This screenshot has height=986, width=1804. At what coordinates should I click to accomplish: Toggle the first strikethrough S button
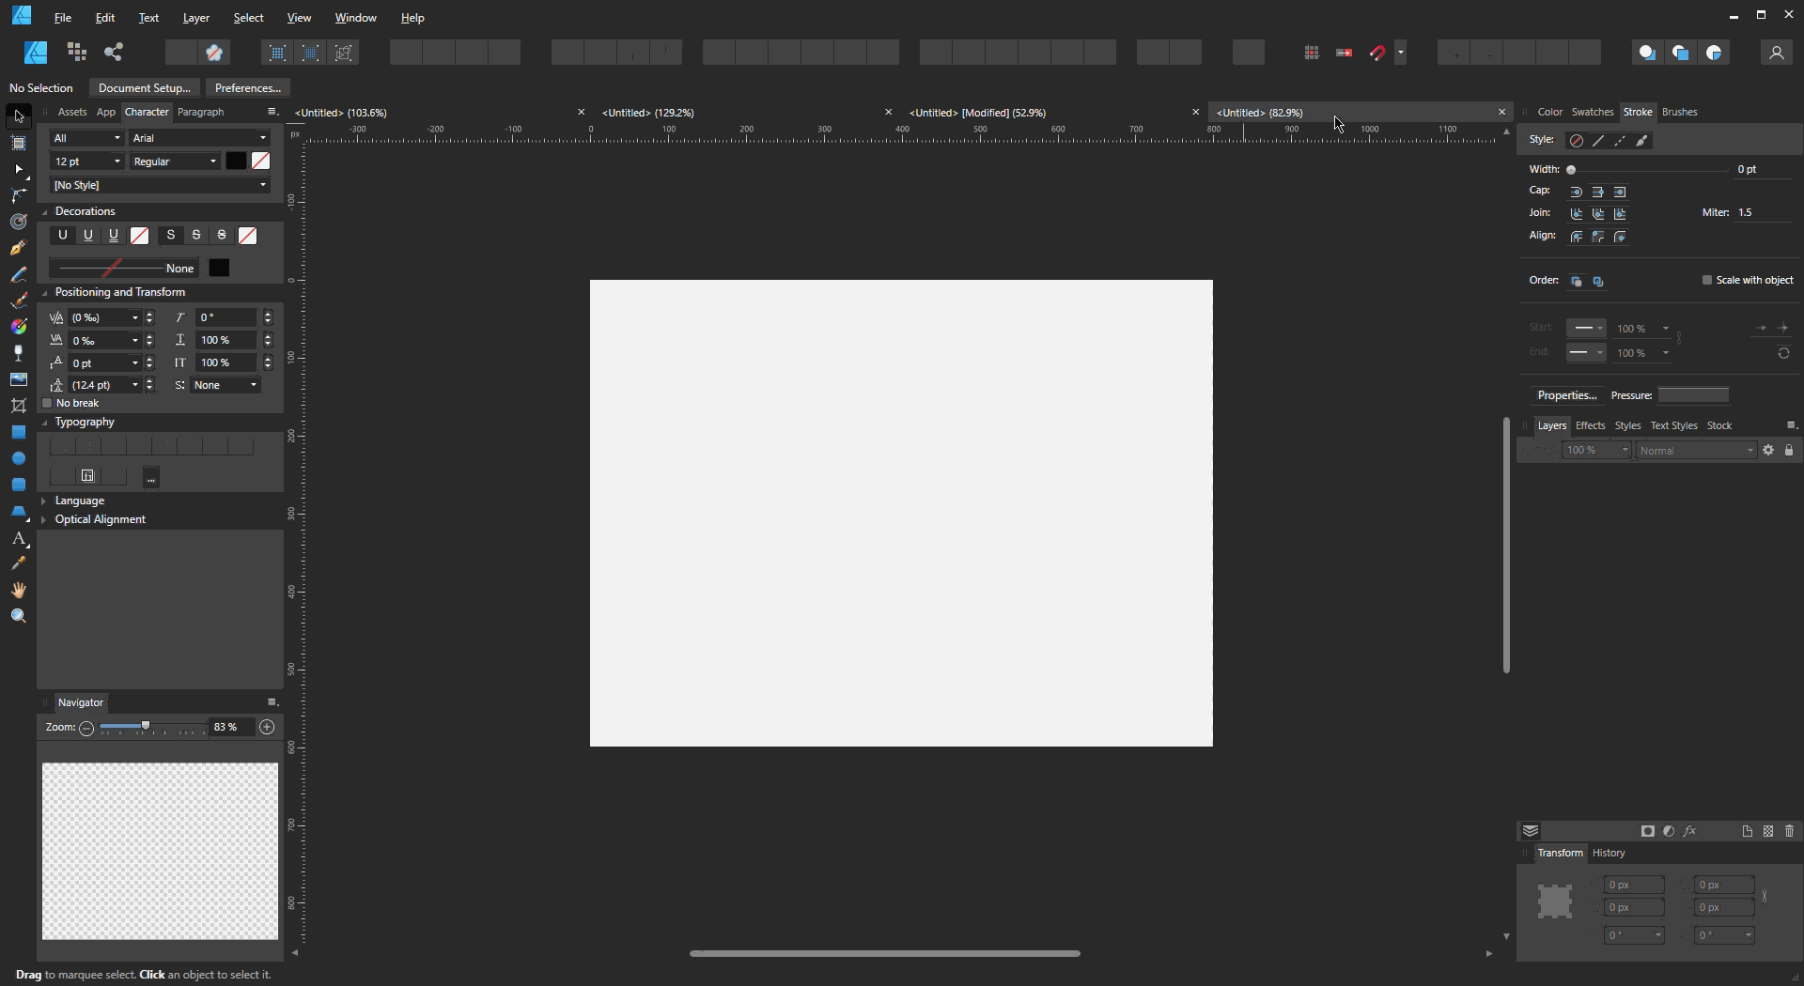click(171, 236)
